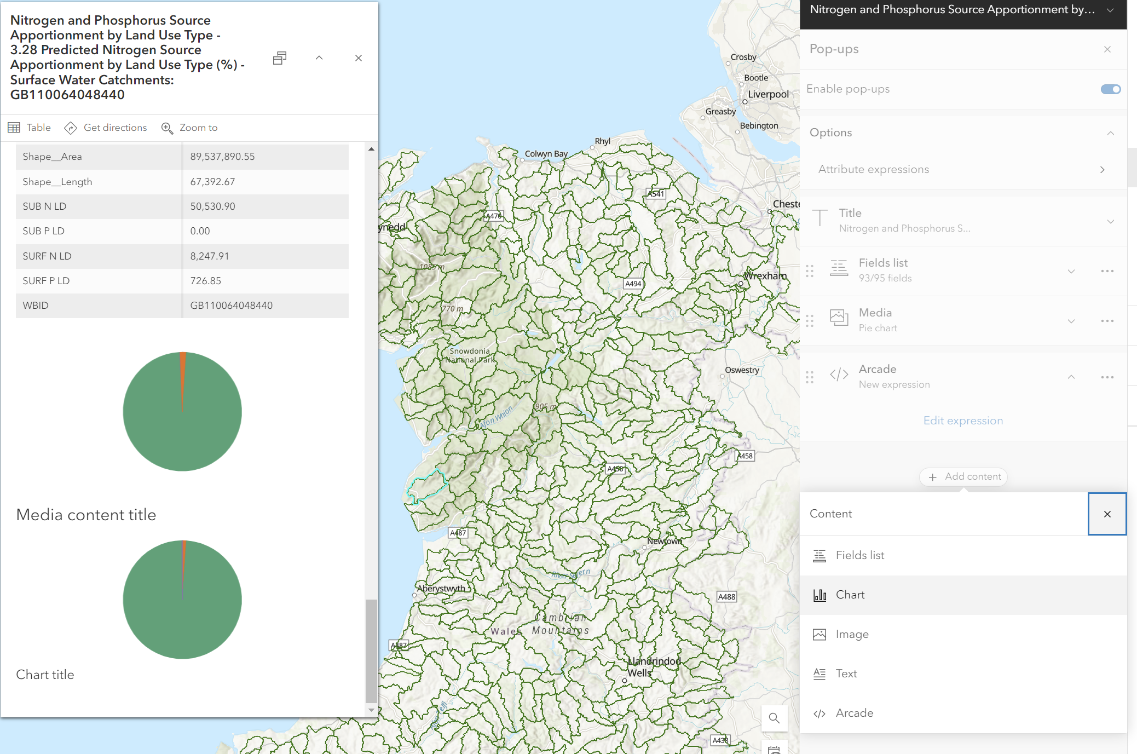This screenshot has width=1137, height=754.
Task: Expand the Title element settings
Action: (1110, 222)
